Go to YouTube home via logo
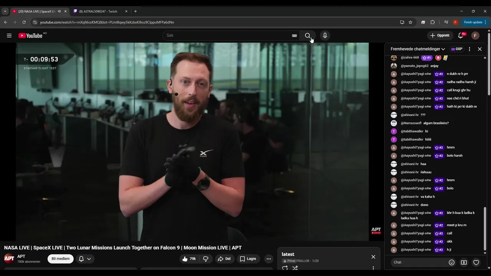 coord(30,36)
